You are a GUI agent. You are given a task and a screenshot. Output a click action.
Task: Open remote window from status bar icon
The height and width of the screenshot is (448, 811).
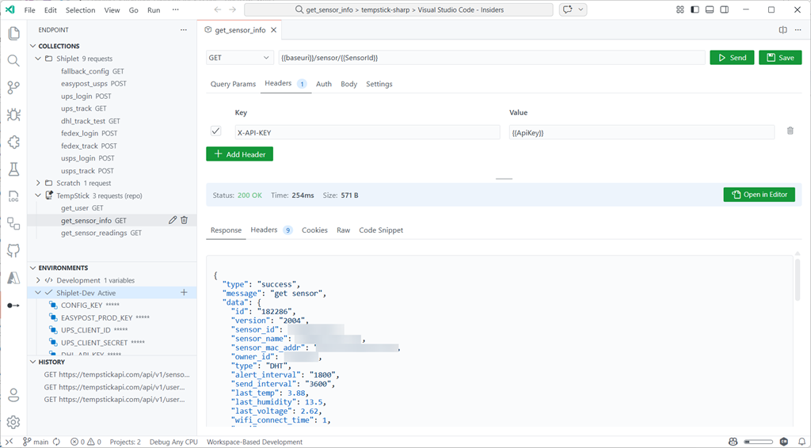(9, 442)
